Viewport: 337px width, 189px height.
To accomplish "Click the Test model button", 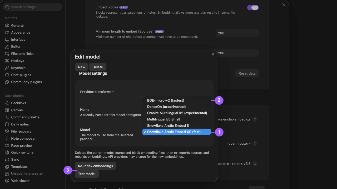I will point(87,174).
